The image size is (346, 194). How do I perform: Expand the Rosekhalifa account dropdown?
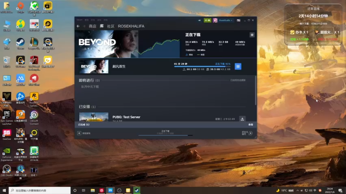225,20
